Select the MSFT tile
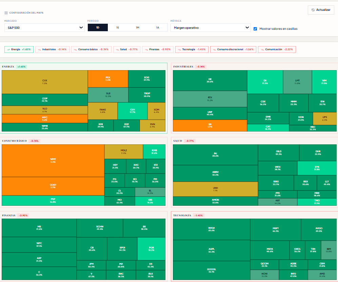338x282 pixels. pyautogui.click(x=276, y=230)
